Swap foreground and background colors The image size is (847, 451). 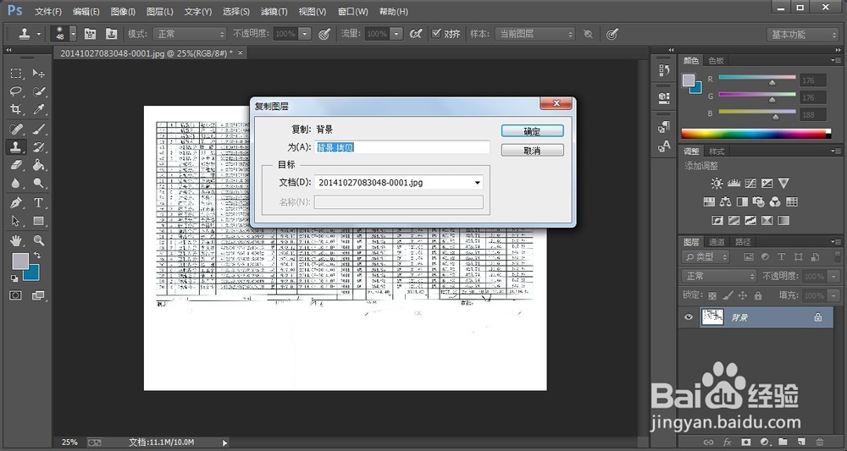click(36, 255)
